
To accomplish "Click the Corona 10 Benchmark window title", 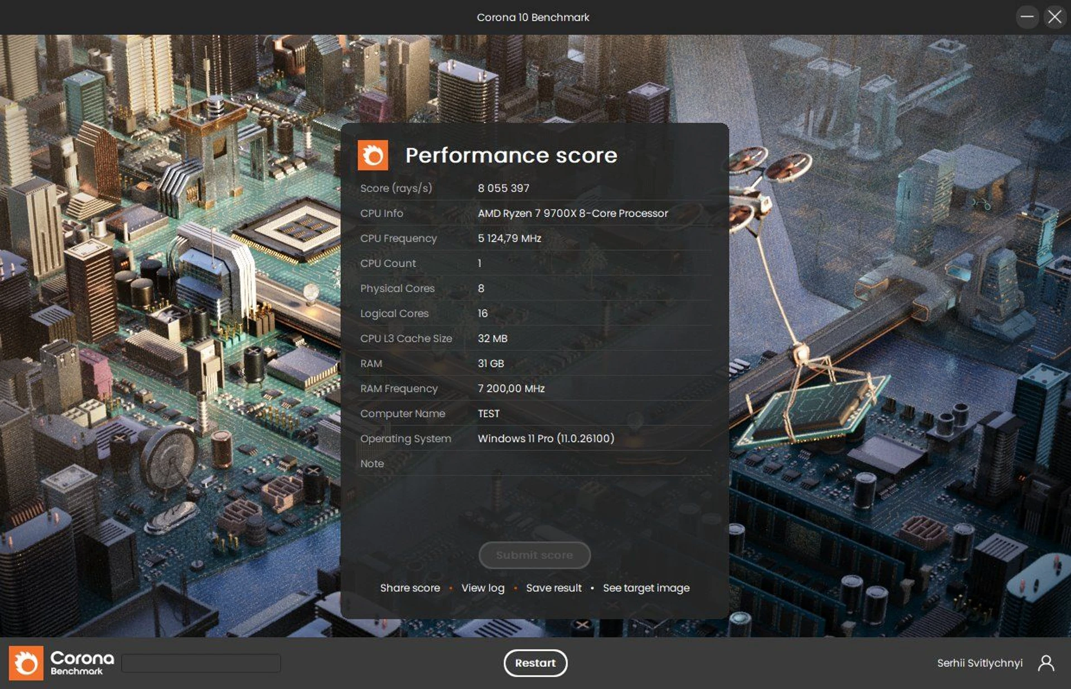I will pyautogui.click(x=533, y=17).
